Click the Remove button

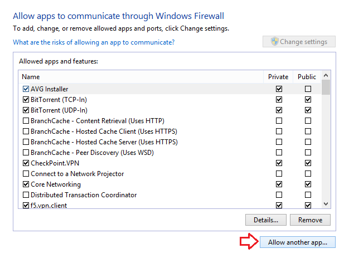point(310,220)
